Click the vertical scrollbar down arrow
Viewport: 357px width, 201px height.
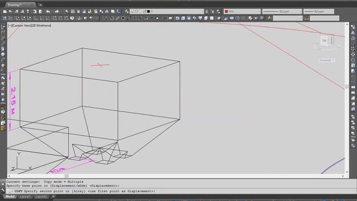point(347,172)
